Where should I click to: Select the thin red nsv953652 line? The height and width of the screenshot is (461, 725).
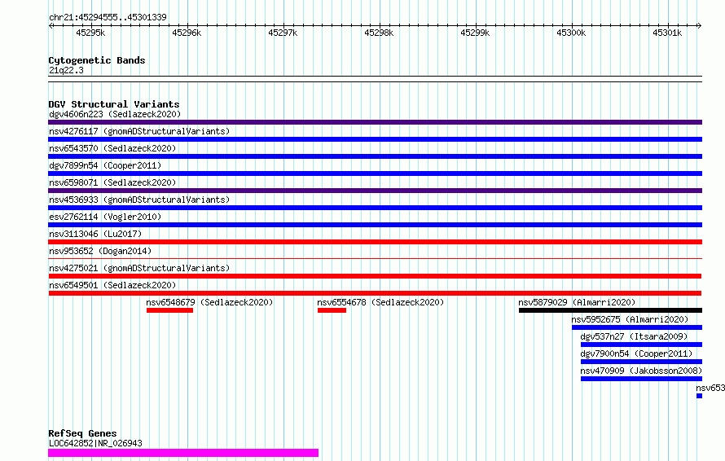point(375,258)
